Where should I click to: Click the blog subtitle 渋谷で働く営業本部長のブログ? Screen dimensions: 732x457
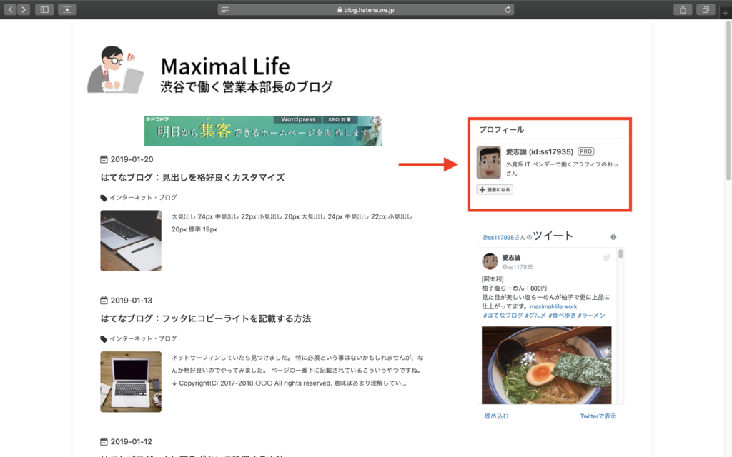[247, 86]
